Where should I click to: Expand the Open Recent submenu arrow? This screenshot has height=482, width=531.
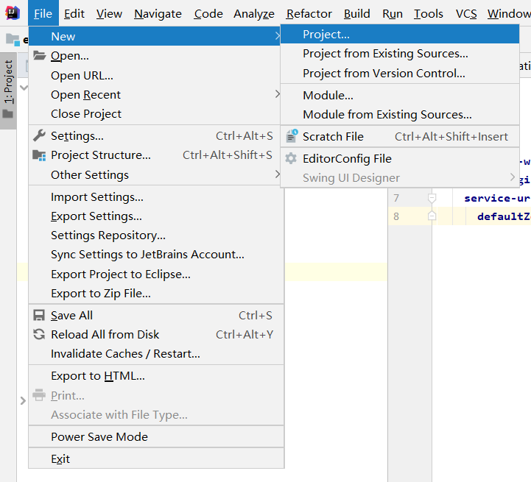point(278,94)
